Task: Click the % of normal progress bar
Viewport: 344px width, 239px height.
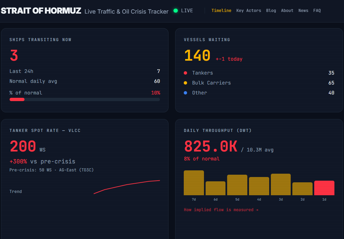Action: click(85, 99)
